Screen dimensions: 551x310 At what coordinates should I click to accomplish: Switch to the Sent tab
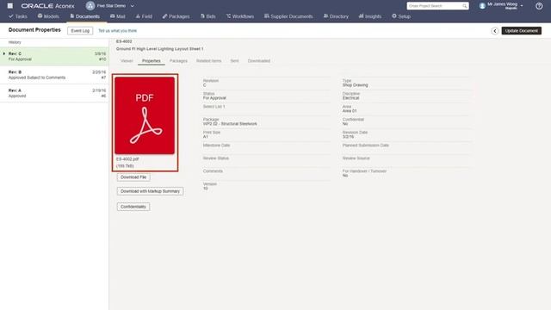(234, 61)
